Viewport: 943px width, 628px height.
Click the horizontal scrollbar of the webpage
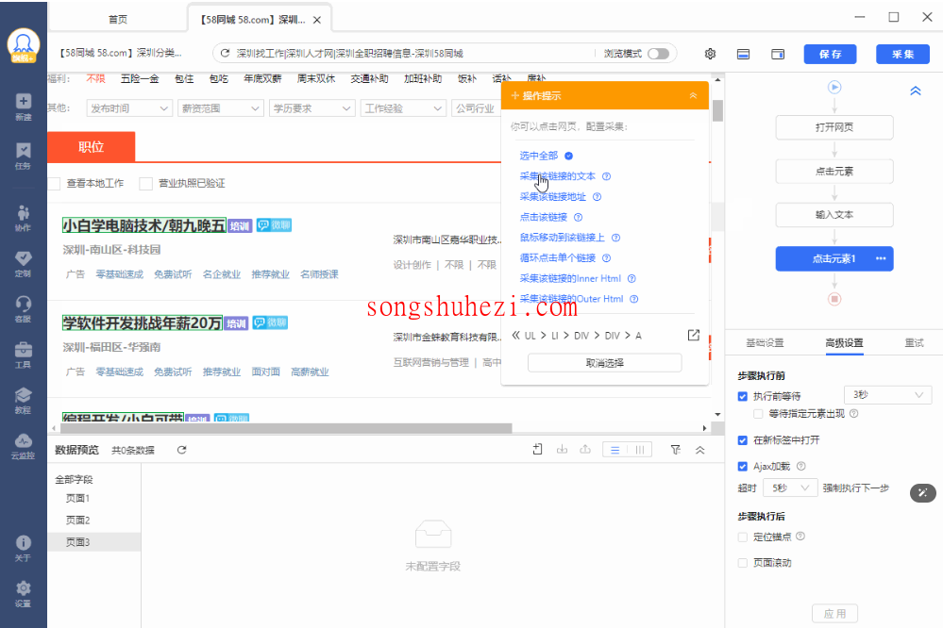coord(285,428)
